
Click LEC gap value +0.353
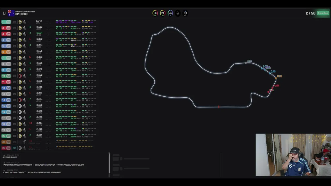point(39,27)
